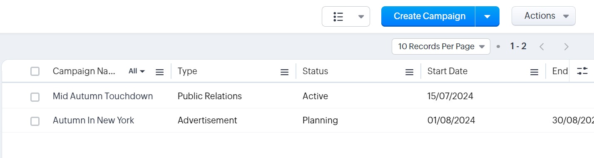Expand the All filter beside Campaign Name
This screenshot has width=594, height=158.
coord(137,71)
